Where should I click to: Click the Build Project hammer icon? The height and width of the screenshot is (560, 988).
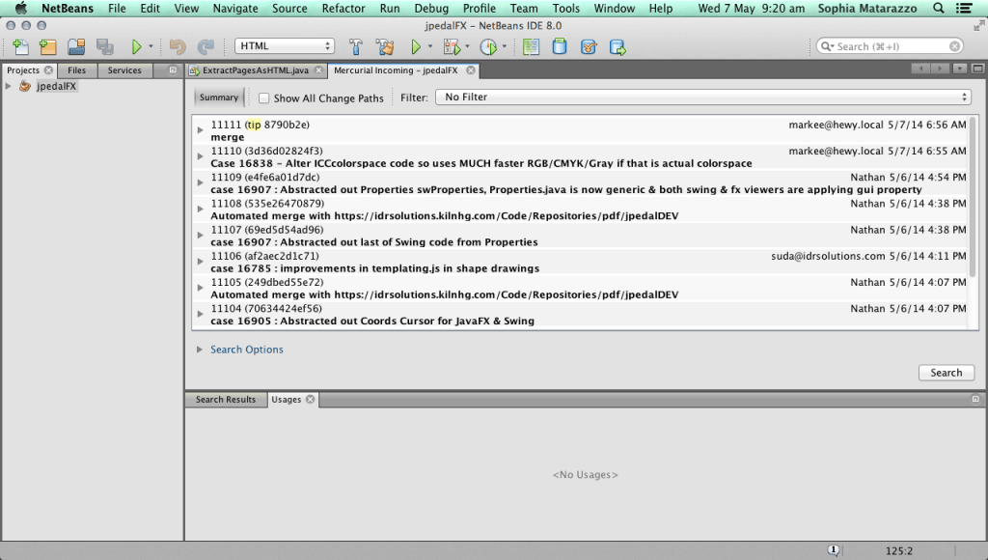tap(356, 46)
